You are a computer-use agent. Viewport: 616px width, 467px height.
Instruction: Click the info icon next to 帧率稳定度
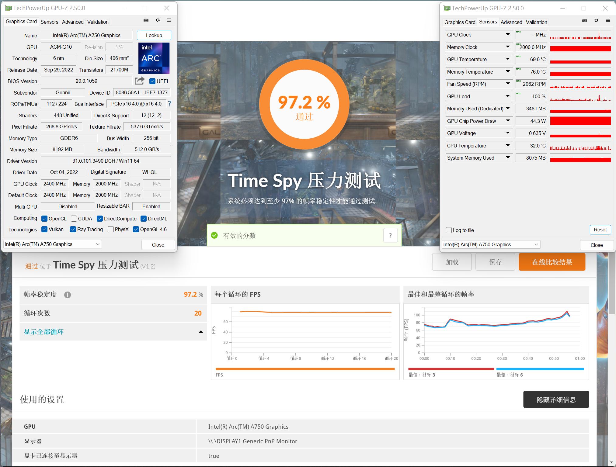tap(68, 295)
